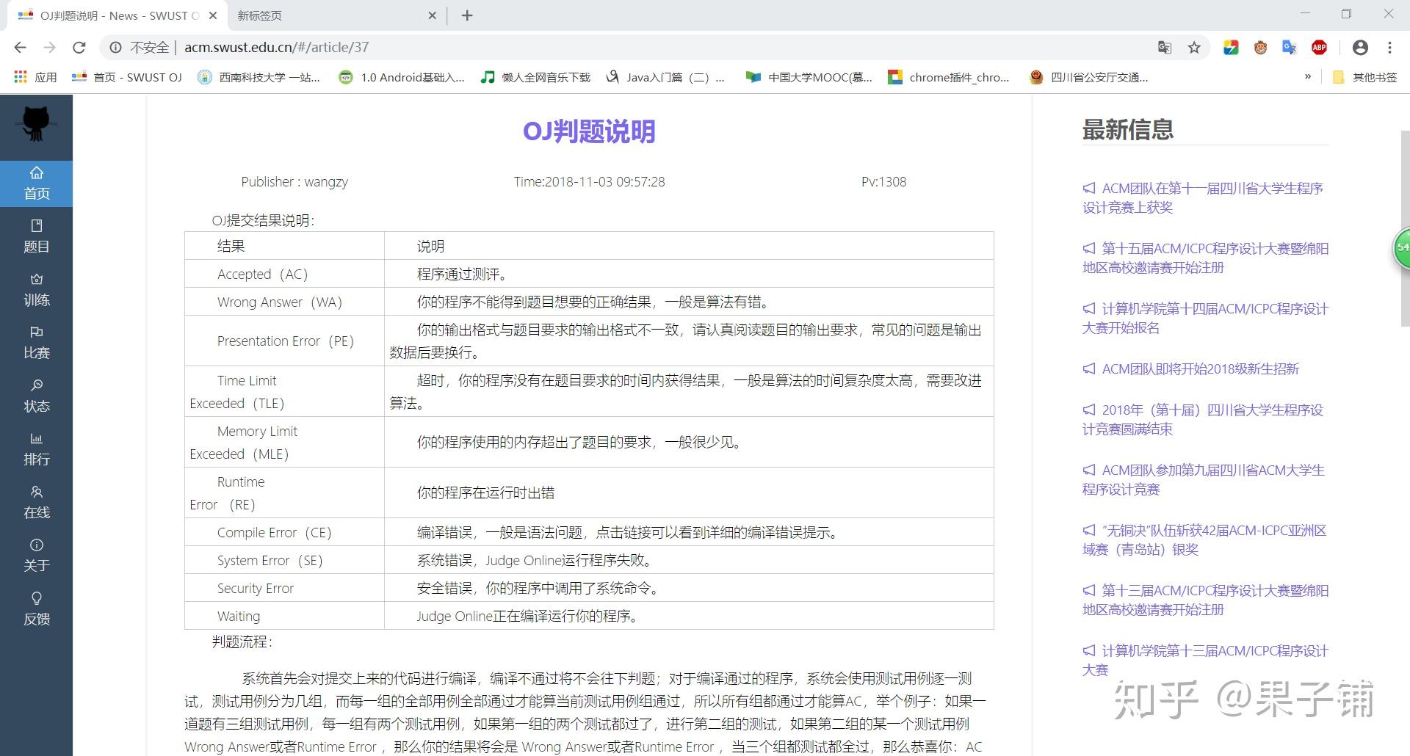Image resolution: width=1410 pixels, height=756 pixels.
Task: Open Chrome's three-dot menu
Action: (1389, 47)
